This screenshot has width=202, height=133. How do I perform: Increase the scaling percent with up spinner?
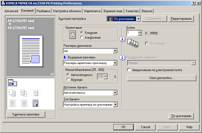click(x=105, y=75)
